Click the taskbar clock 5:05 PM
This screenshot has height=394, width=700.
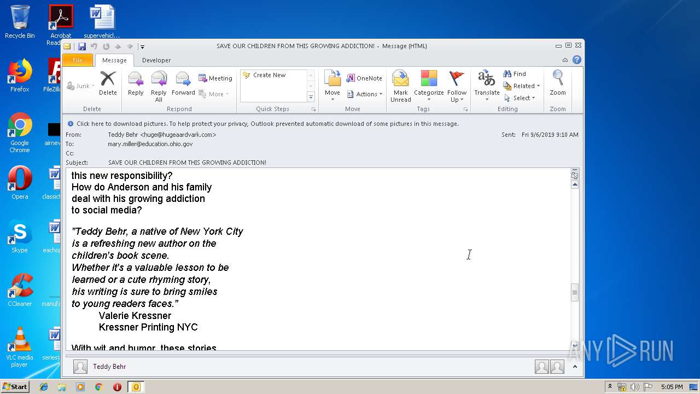(x=672, y=387)
